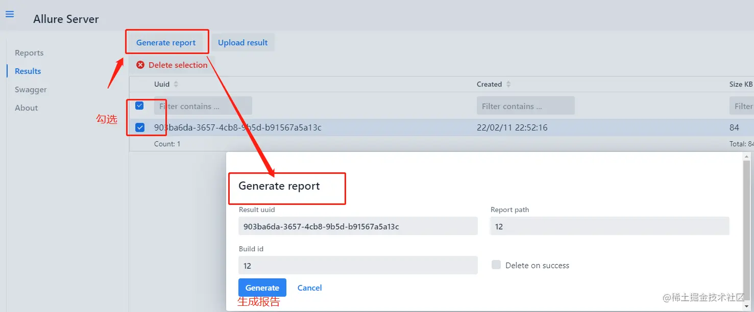
Task: Go to the Reports section
Action: [x=29, y=53]
